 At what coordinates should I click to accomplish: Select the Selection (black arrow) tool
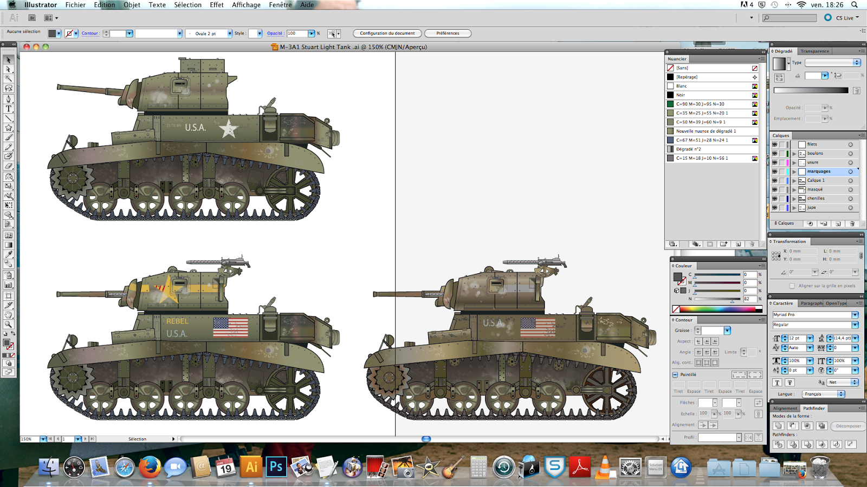pyautogui.click(x=9, y=60)
